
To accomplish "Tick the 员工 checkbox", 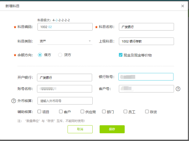I will [x=126, y=112].
